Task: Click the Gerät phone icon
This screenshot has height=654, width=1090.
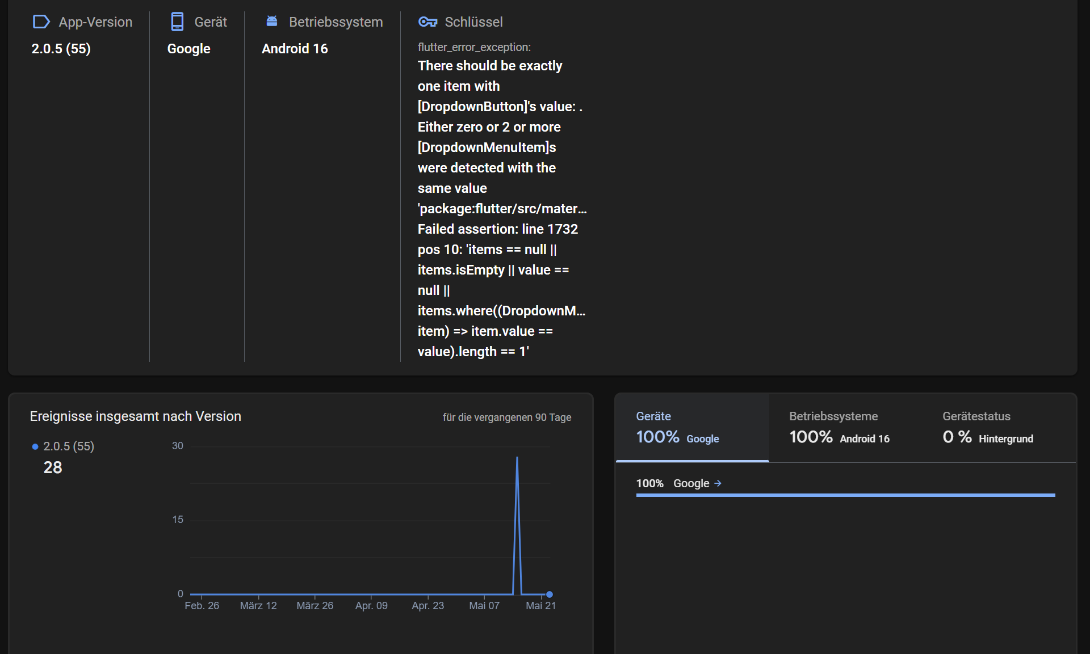Action: 177,22
